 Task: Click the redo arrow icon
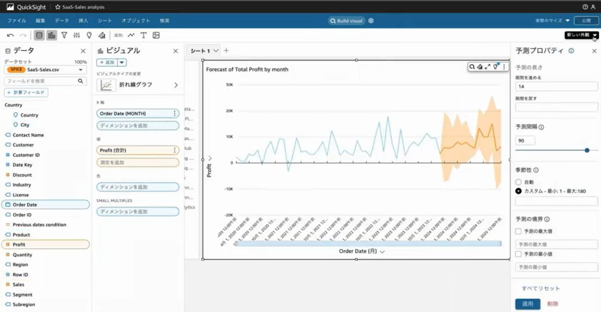point(23,35)
